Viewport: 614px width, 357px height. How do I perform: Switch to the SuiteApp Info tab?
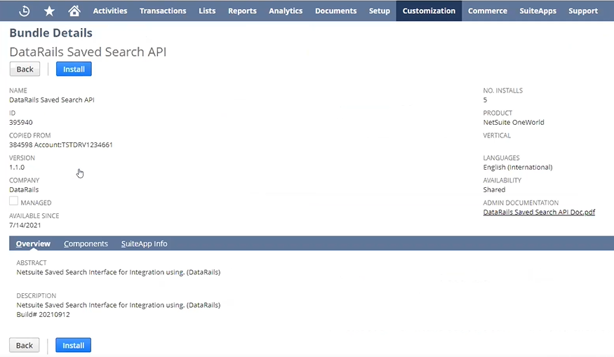144,243
